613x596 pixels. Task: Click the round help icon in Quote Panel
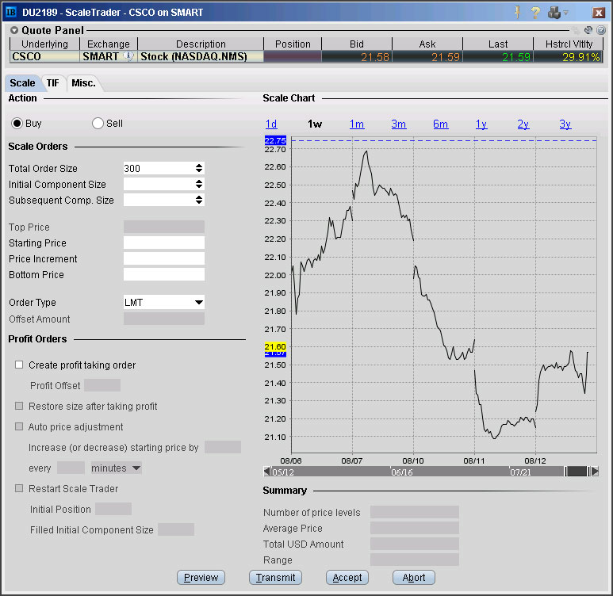601,30
